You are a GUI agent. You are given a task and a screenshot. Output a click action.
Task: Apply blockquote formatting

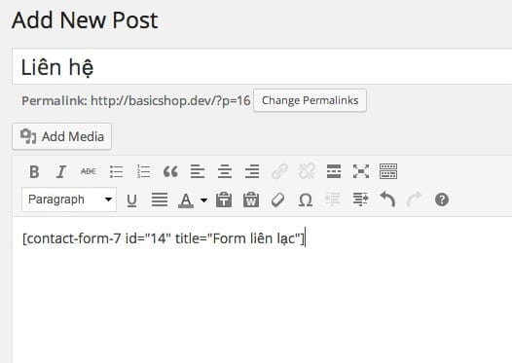tap(170, 171)
